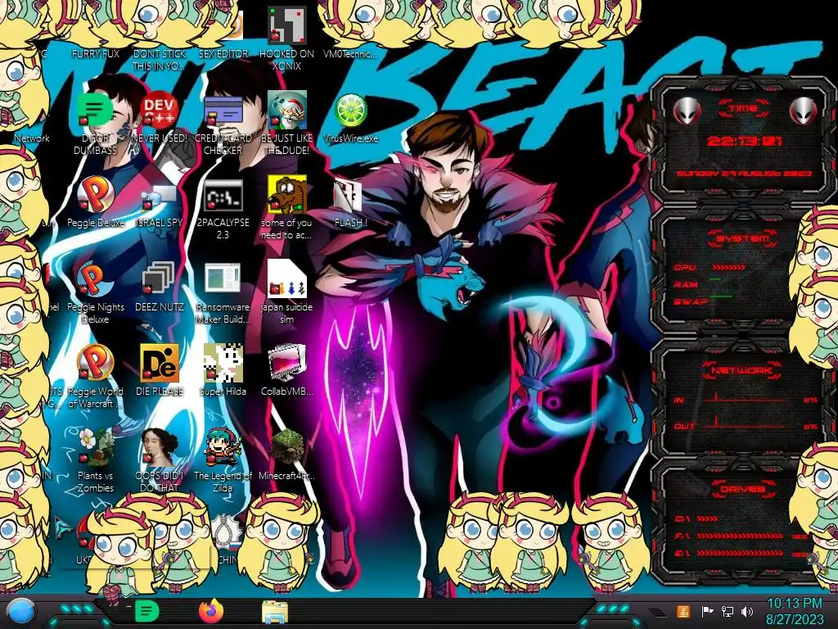Click the 22:13:01 clock readout on the widget
The height and width of the screenshot is (629, 838).
coord(744,141)
